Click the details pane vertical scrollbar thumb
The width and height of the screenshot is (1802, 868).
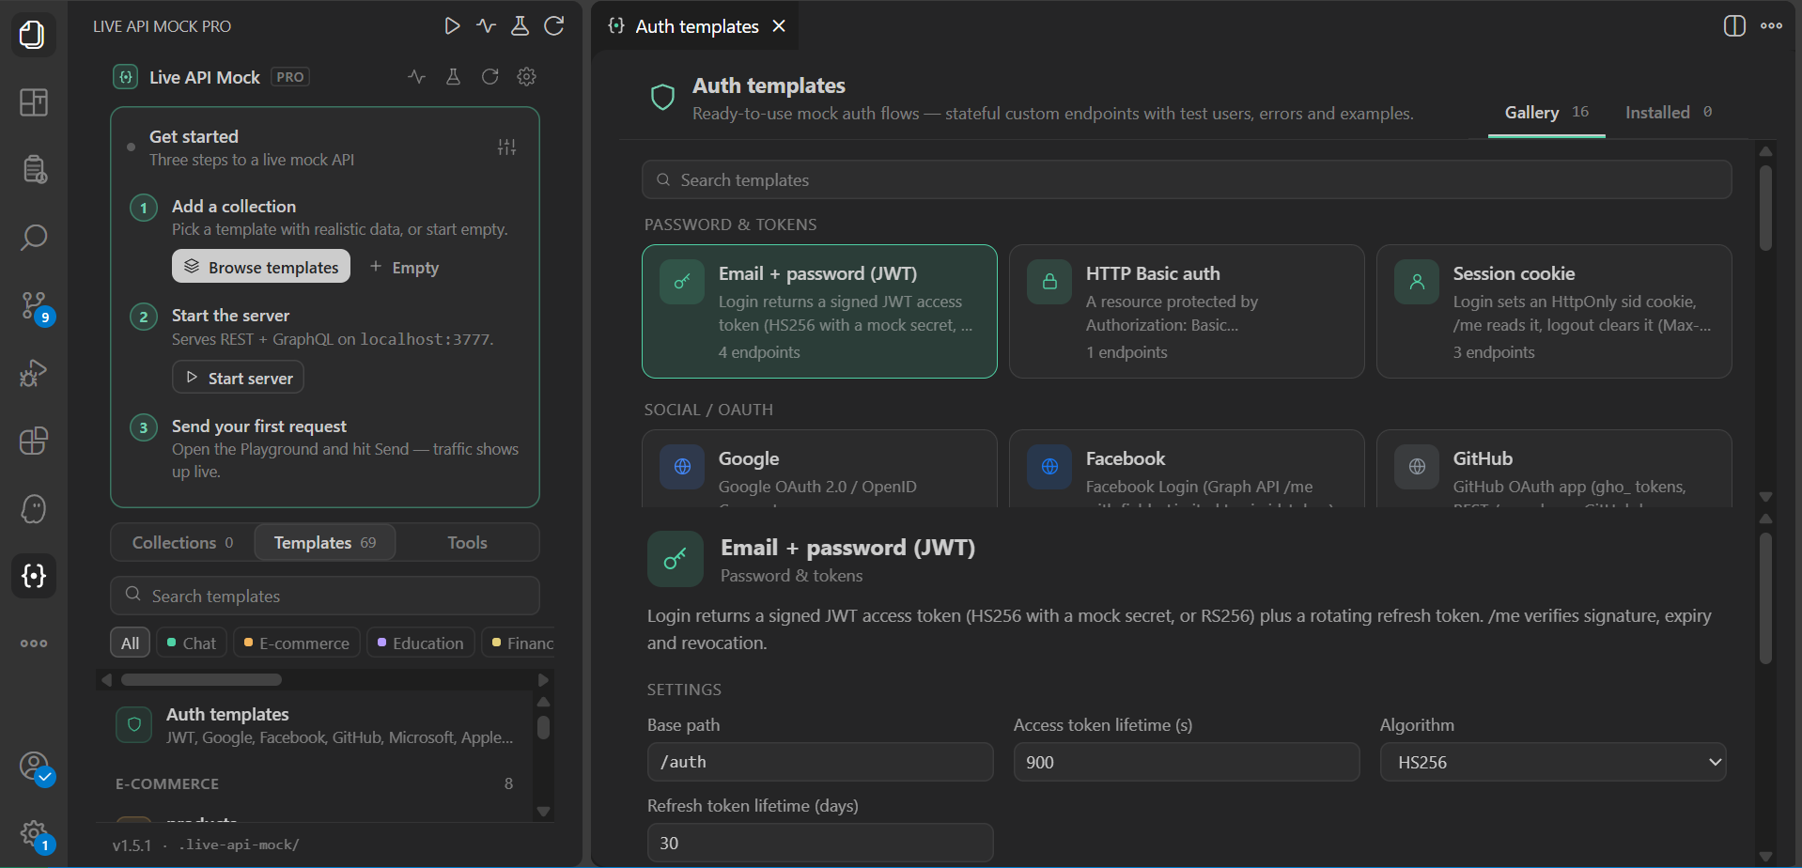click(x=1765, y=599)
